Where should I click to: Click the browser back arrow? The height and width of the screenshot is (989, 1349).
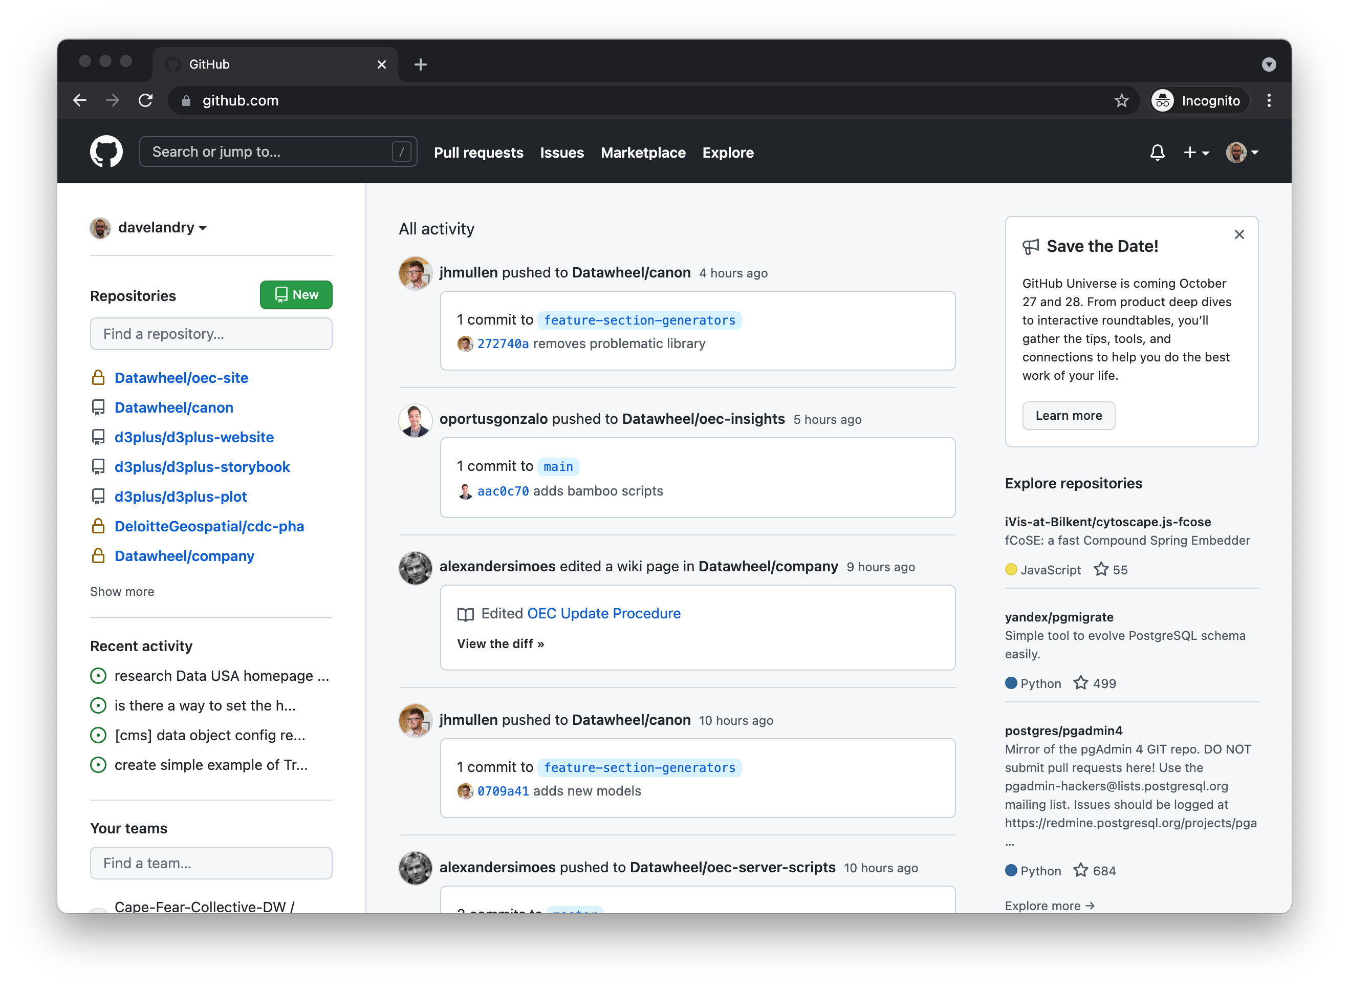[x=80, y=100]
